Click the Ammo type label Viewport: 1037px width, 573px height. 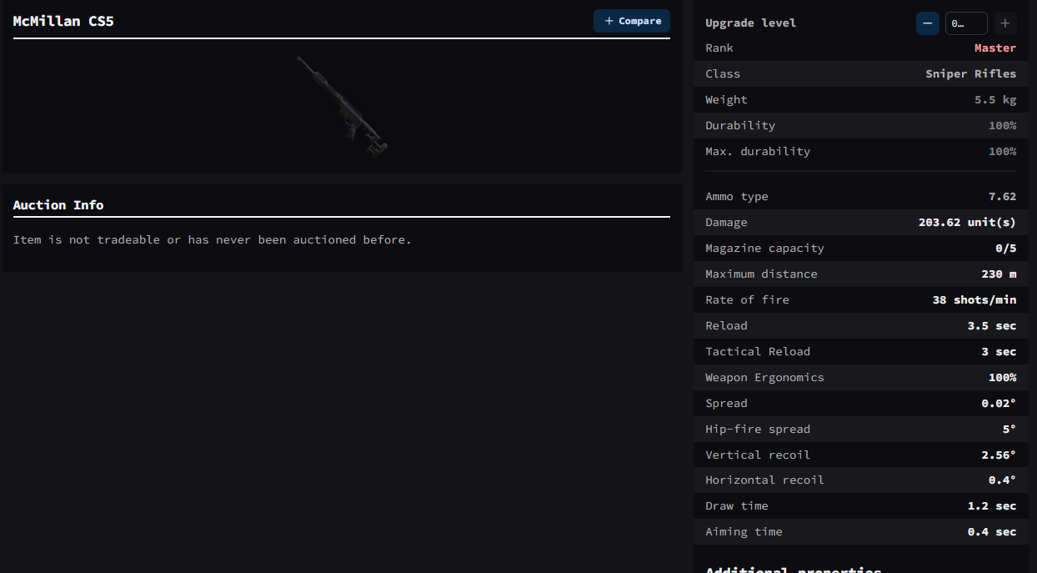point(737,197)
